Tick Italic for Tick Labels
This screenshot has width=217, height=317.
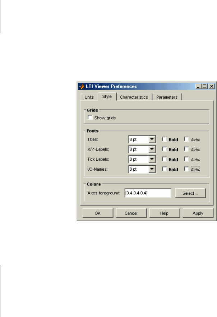(x=186, y=159)
